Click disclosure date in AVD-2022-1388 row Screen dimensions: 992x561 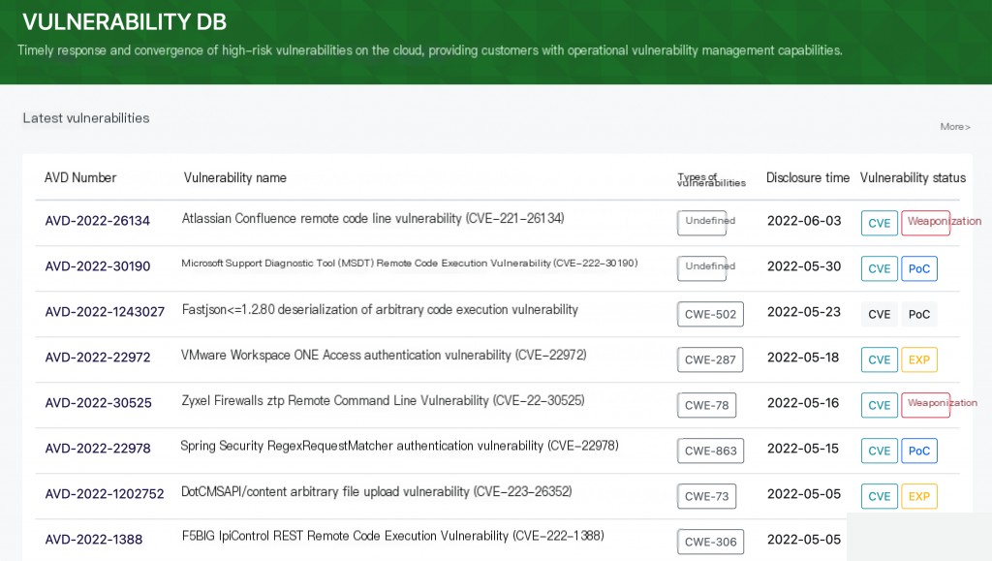[804, 540]
